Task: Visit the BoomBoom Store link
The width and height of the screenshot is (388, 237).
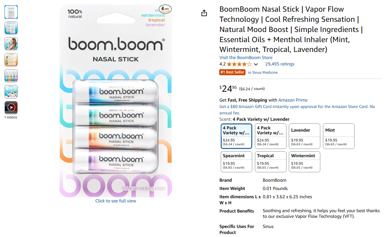Action: coord(246,58)
